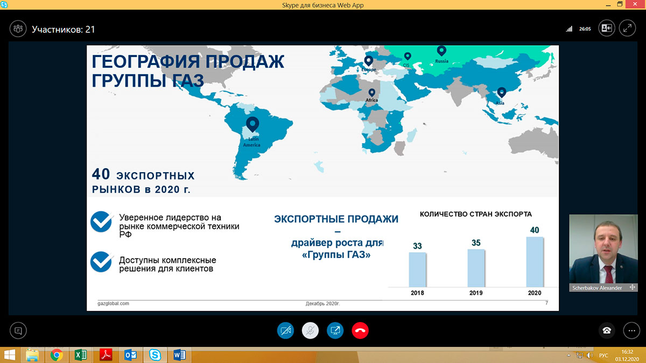Click the Africa map pin
The height and width of the screenshot is (363, 646).
371,92
